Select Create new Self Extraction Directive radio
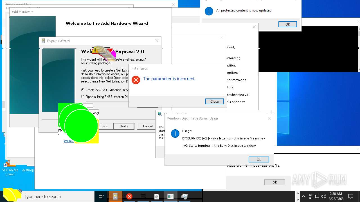This screenshot has height=202, width=360. pyautogui.click(x=82, y=90)
